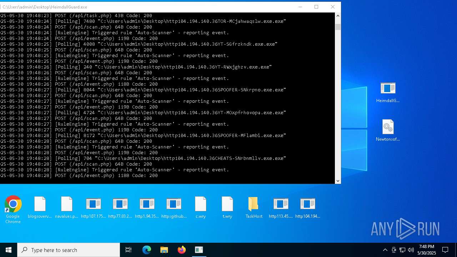Click console scrollbar up arrow
This screenshot has height=257, width=457.
338,16
